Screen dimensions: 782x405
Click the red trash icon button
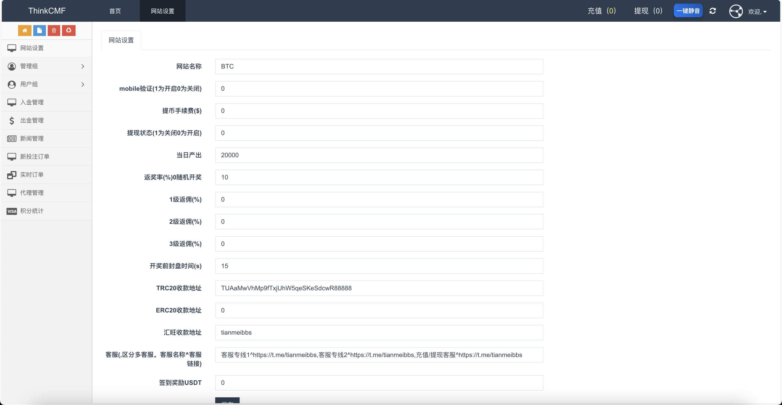pos(54,31)
